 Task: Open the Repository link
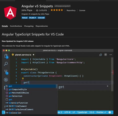(x=71, y=10)
